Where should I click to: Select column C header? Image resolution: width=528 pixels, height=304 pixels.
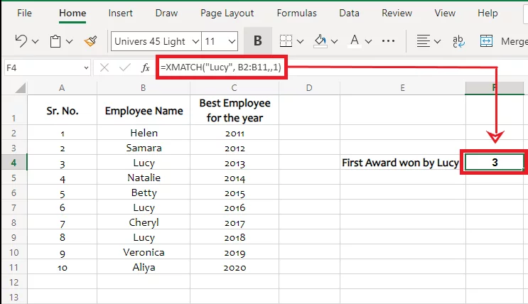click(x=235, y=88)
